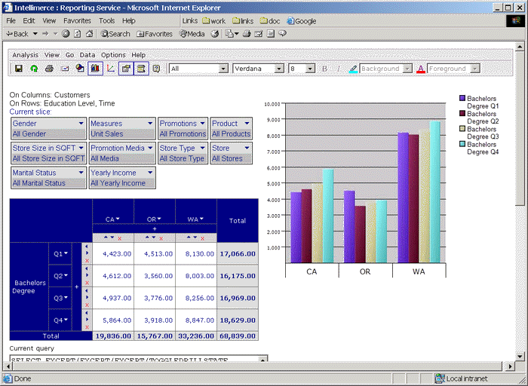Open the Foreground color dropdown
This screenshot has width=528, height=386.
pos(474,69)
